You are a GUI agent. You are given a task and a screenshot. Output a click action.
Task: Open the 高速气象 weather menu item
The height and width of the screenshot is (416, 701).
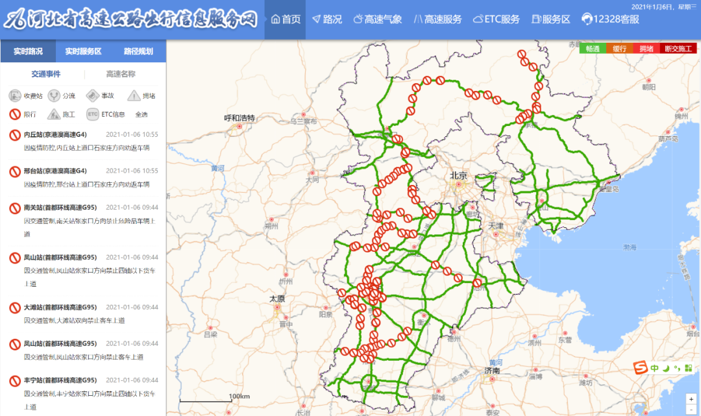(x=378, y=19)
